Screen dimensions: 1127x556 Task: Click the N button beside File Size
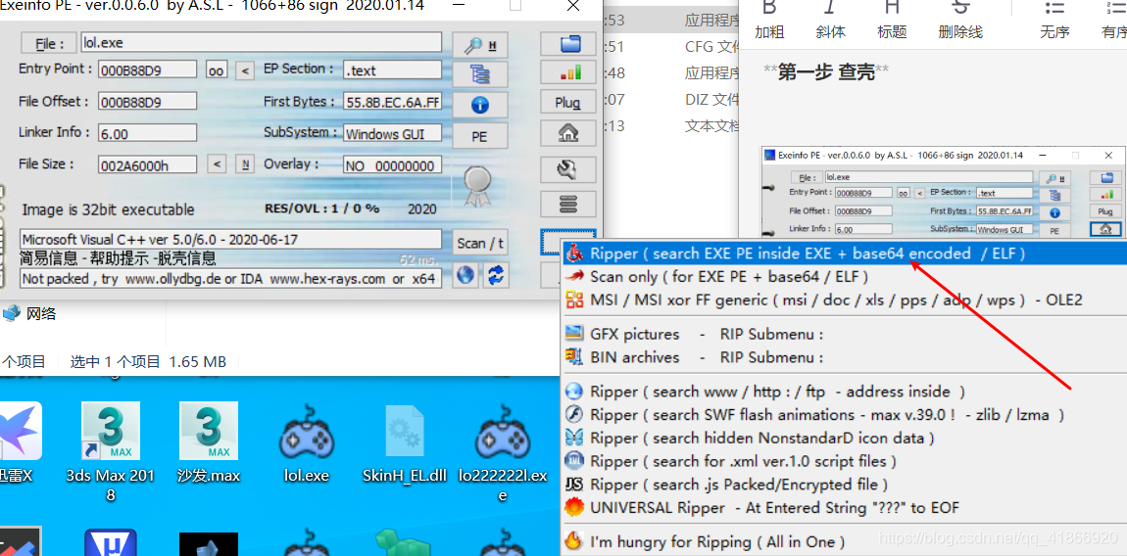pyautogui.click(x=245, y=164)
